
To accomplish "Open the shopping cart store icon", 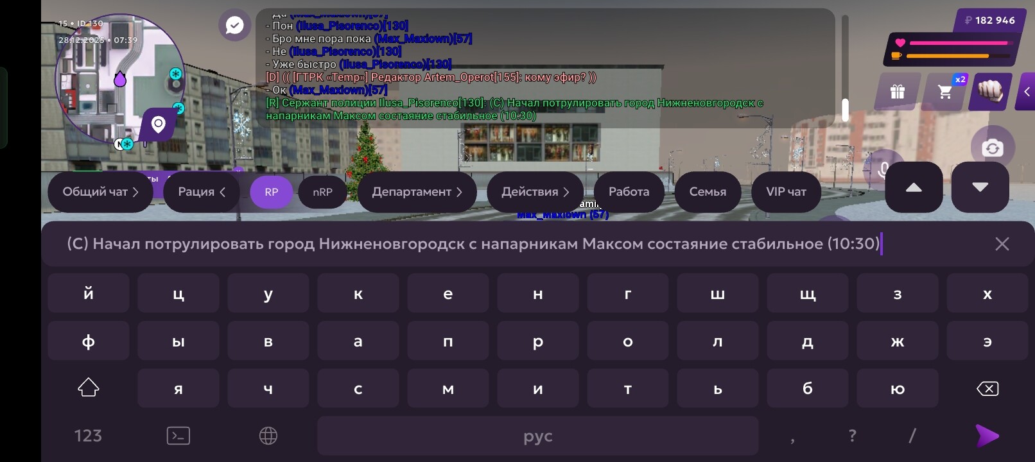I will (x=945, y=92).
